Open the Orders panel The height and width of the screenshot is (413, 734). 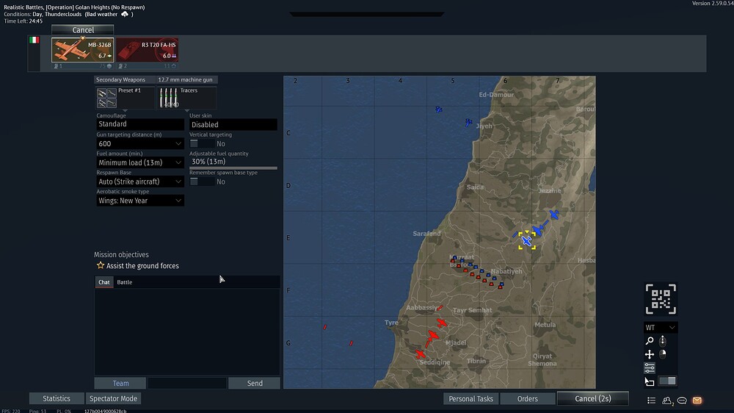point(528,398)
